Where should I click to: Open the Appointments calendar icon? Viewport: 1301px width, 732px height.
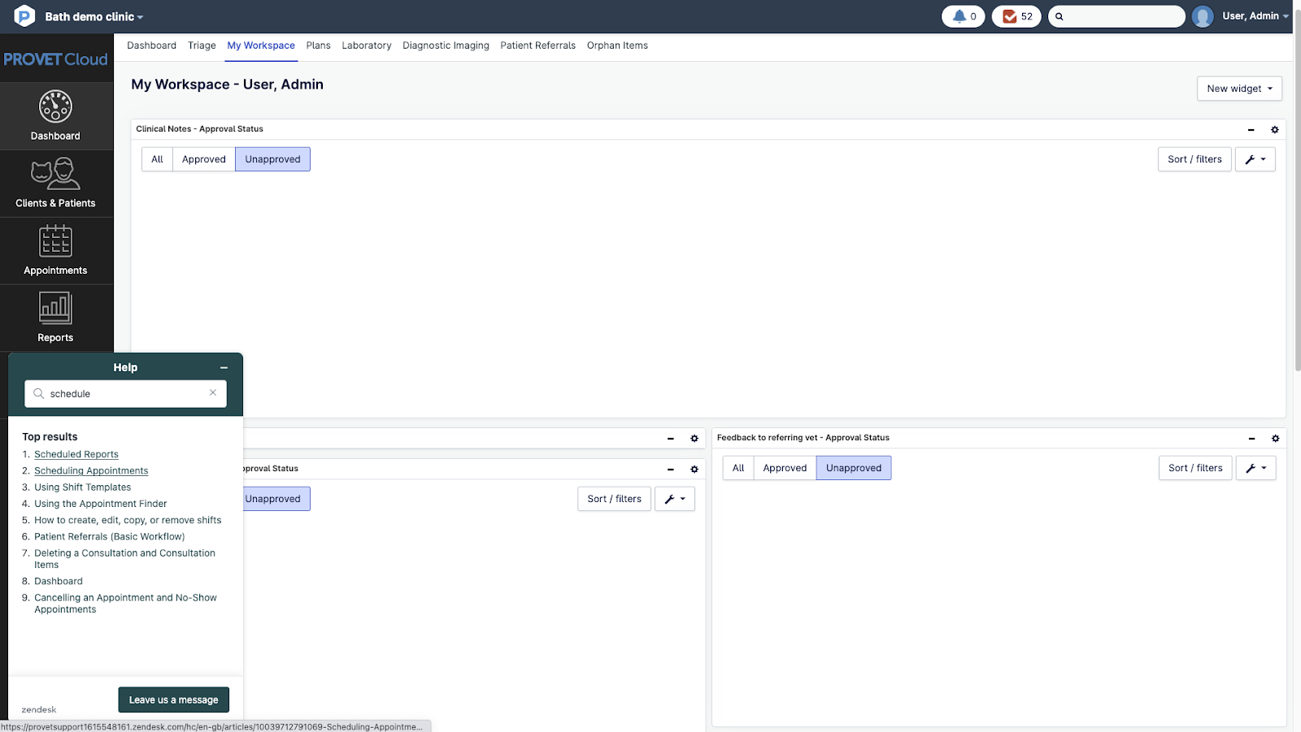click(55, 242)
